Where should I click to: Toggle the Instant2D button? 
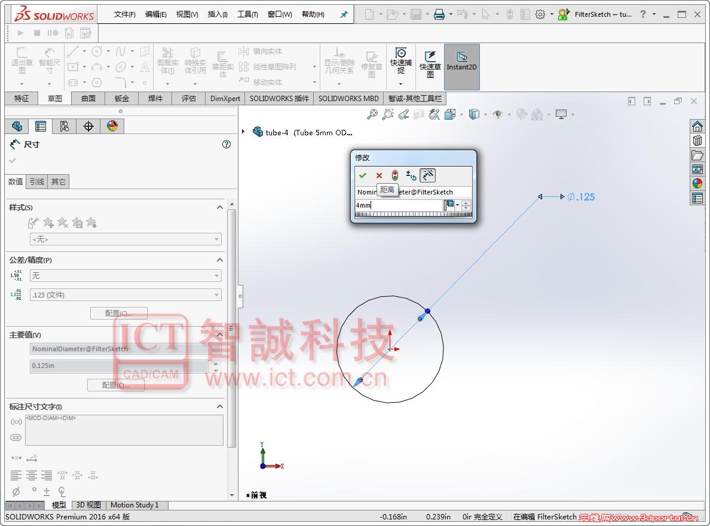[461, 66]
